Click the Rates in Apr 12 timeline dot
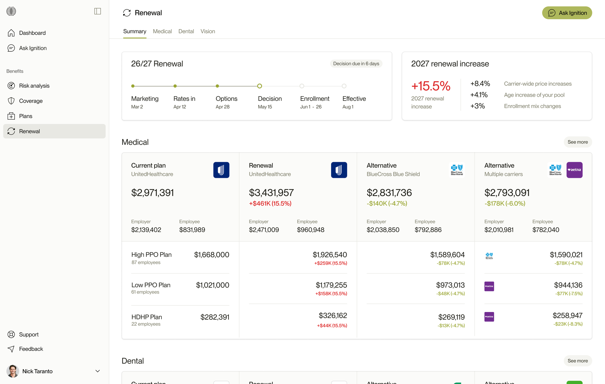The height and width of the screenshot is (384, 605). tap(175, 86)
